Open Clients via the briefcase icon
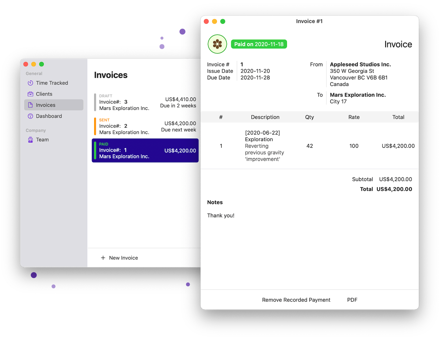The width and height of the screenshot is (440, 340). click(31, 94)
